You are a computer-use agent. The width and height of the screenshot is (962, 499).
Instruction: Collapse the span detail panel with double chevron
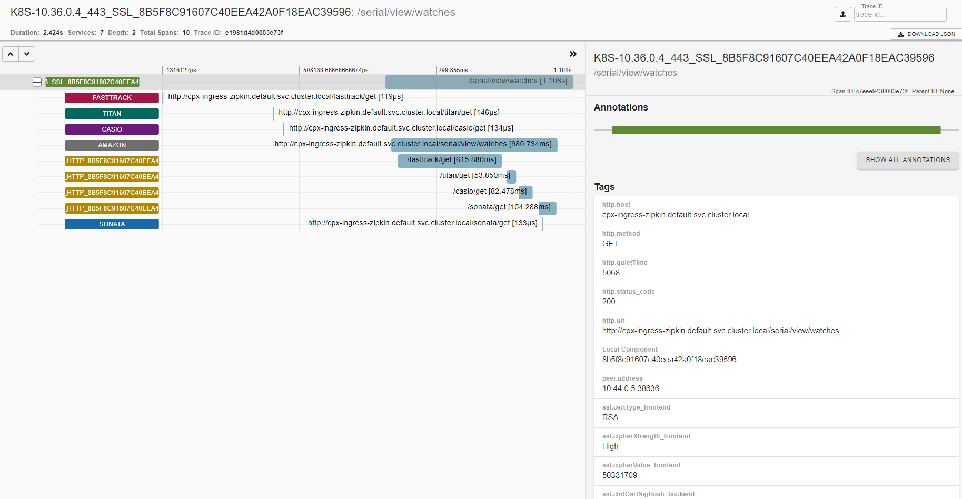573,54
